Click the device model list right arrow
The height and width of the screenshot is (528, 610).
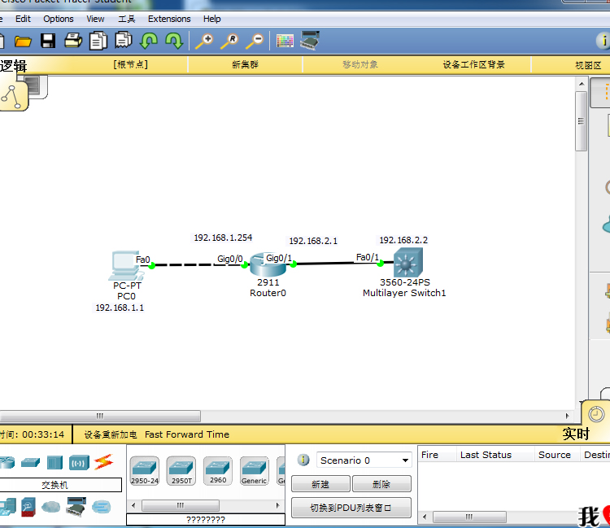coord(278,506)
